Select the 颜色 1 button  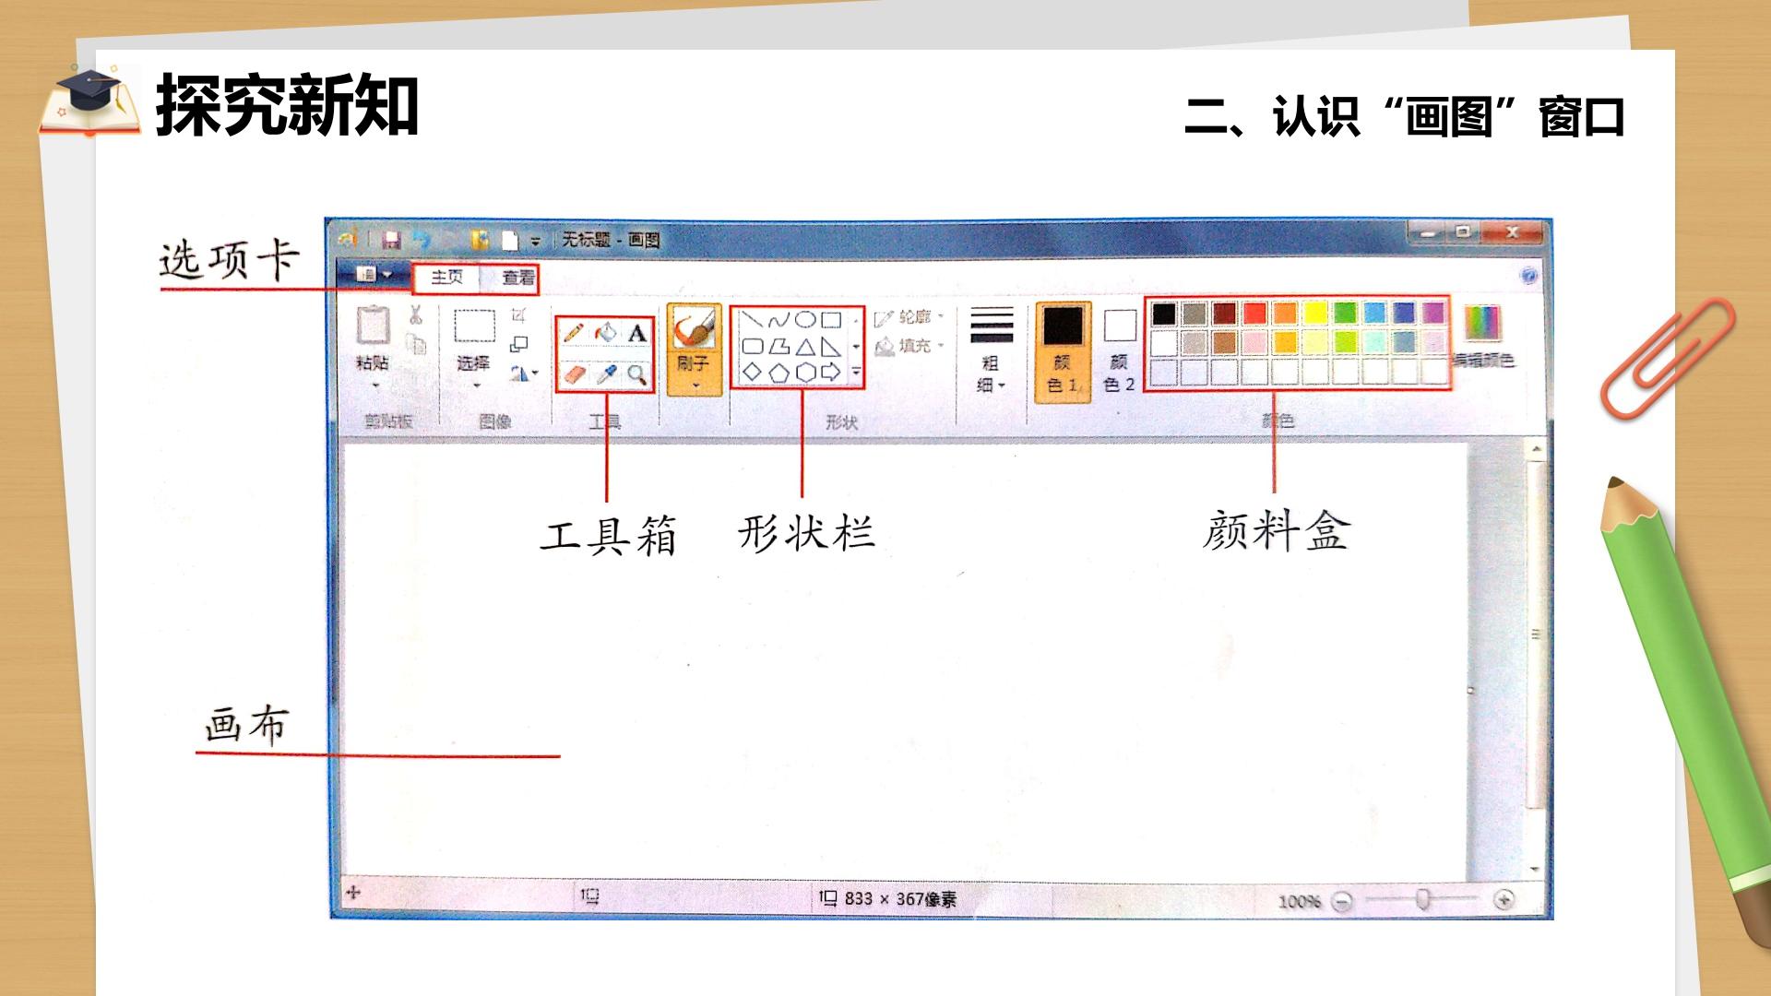pyautogui.click(x=1063, y=352)
